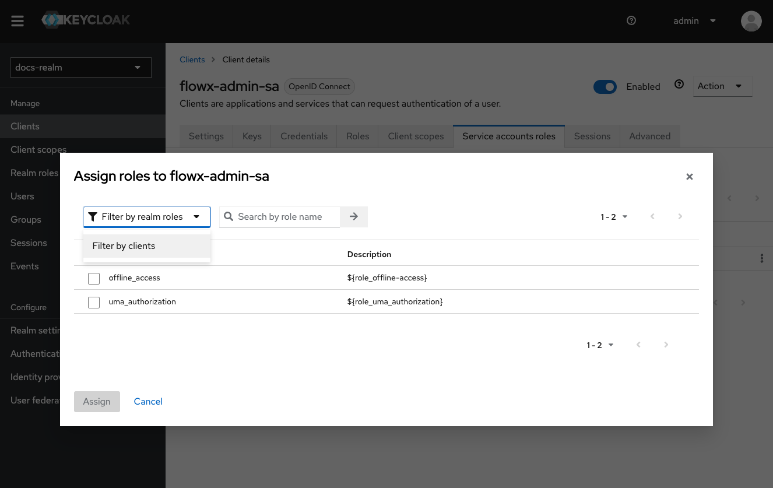Switch to the Keys tab
773x488 pixels.
pyautogui.click(x=252, y=136)
